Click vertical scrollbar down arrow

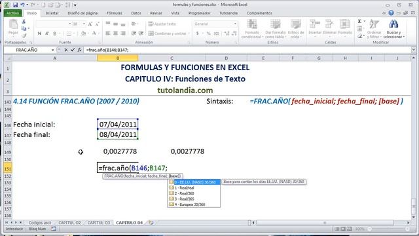click(413, 217)
